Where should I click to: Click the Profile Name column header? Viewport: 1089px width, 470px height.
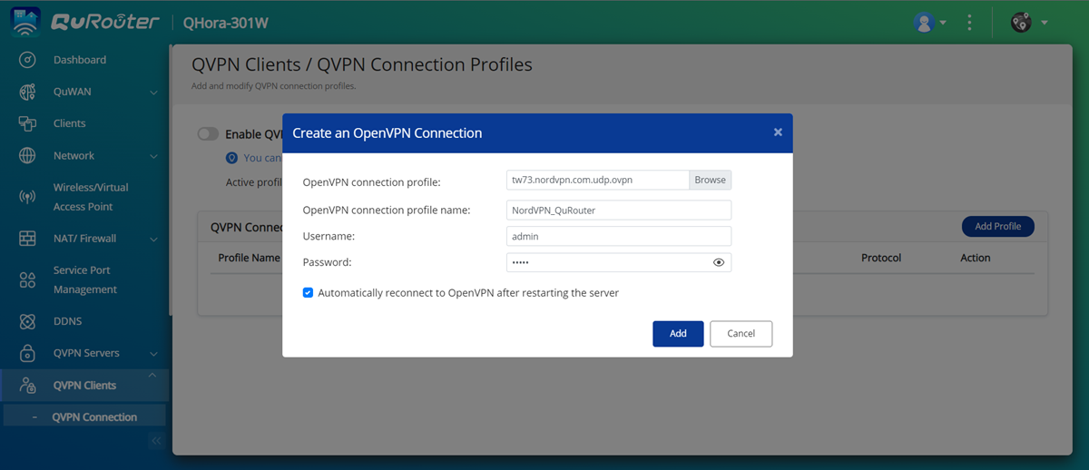coord(249,258)
